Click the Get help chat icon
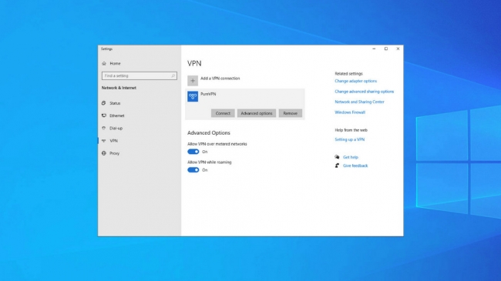This screenshot has width=501, height=281. [337, 157]
